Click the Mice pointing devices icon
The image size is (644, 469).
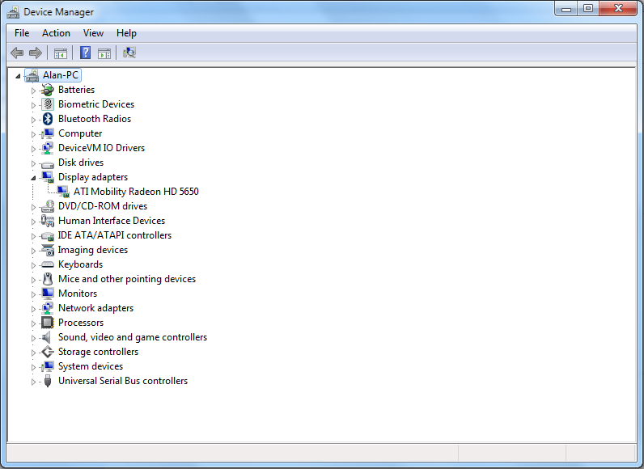click(x=48, y=279)
